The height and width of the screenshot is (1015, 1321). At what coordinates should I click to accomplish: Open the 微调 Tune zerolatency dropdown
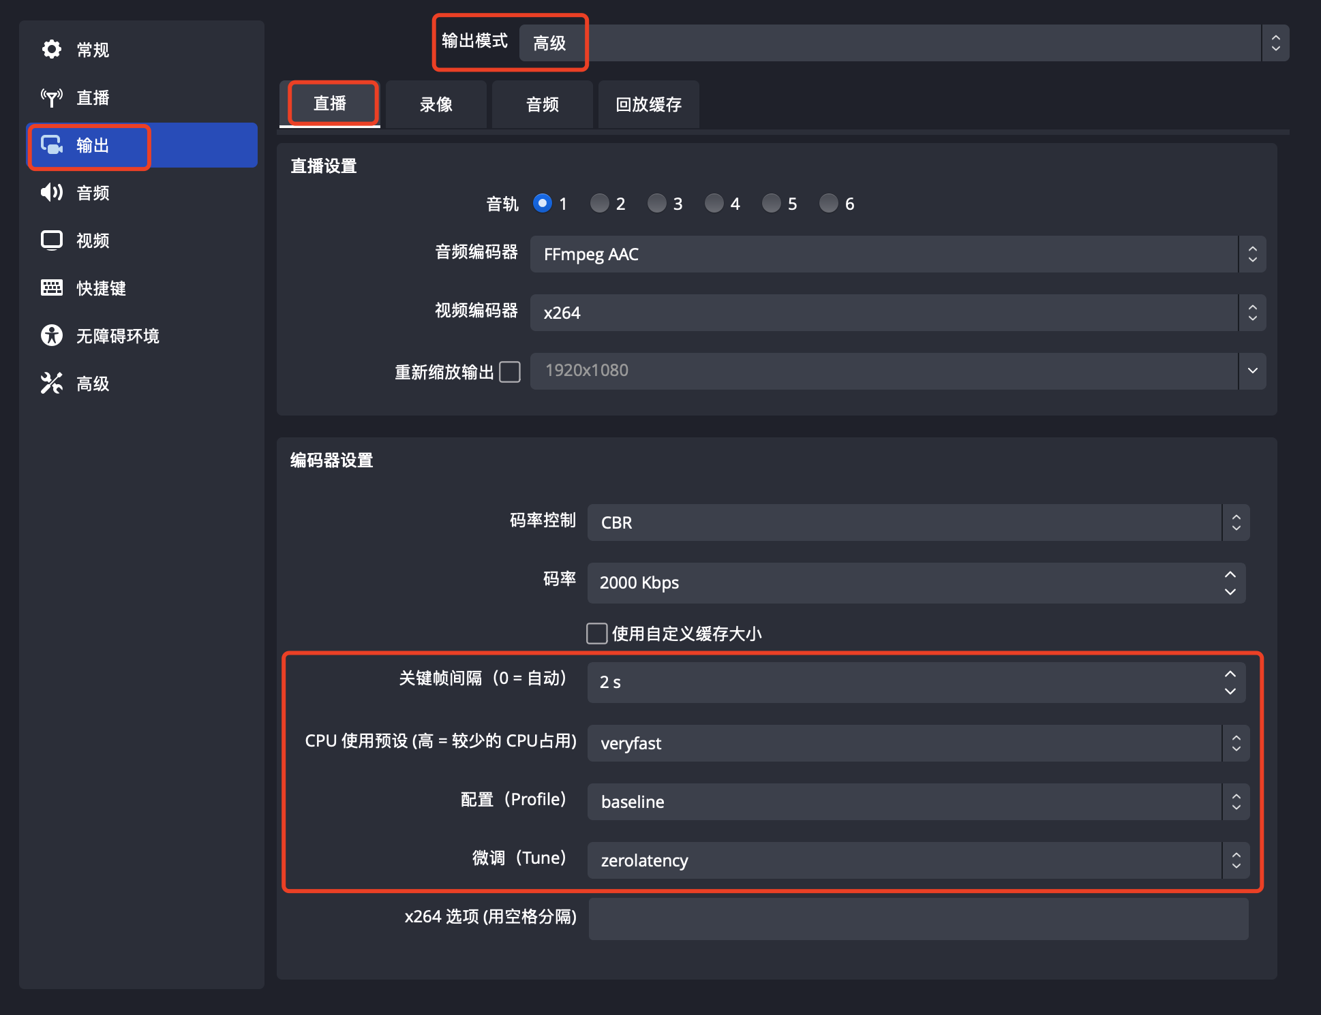917,860
